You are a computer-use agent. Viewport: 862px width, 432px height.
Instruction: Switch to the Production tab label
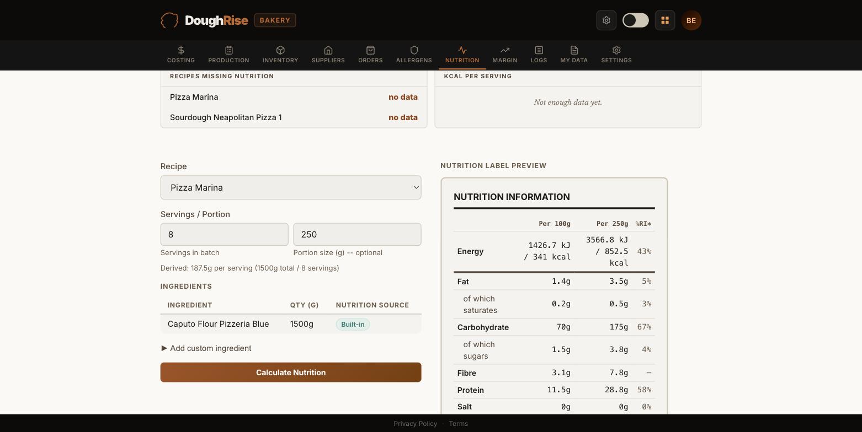(x=228, y=60)
